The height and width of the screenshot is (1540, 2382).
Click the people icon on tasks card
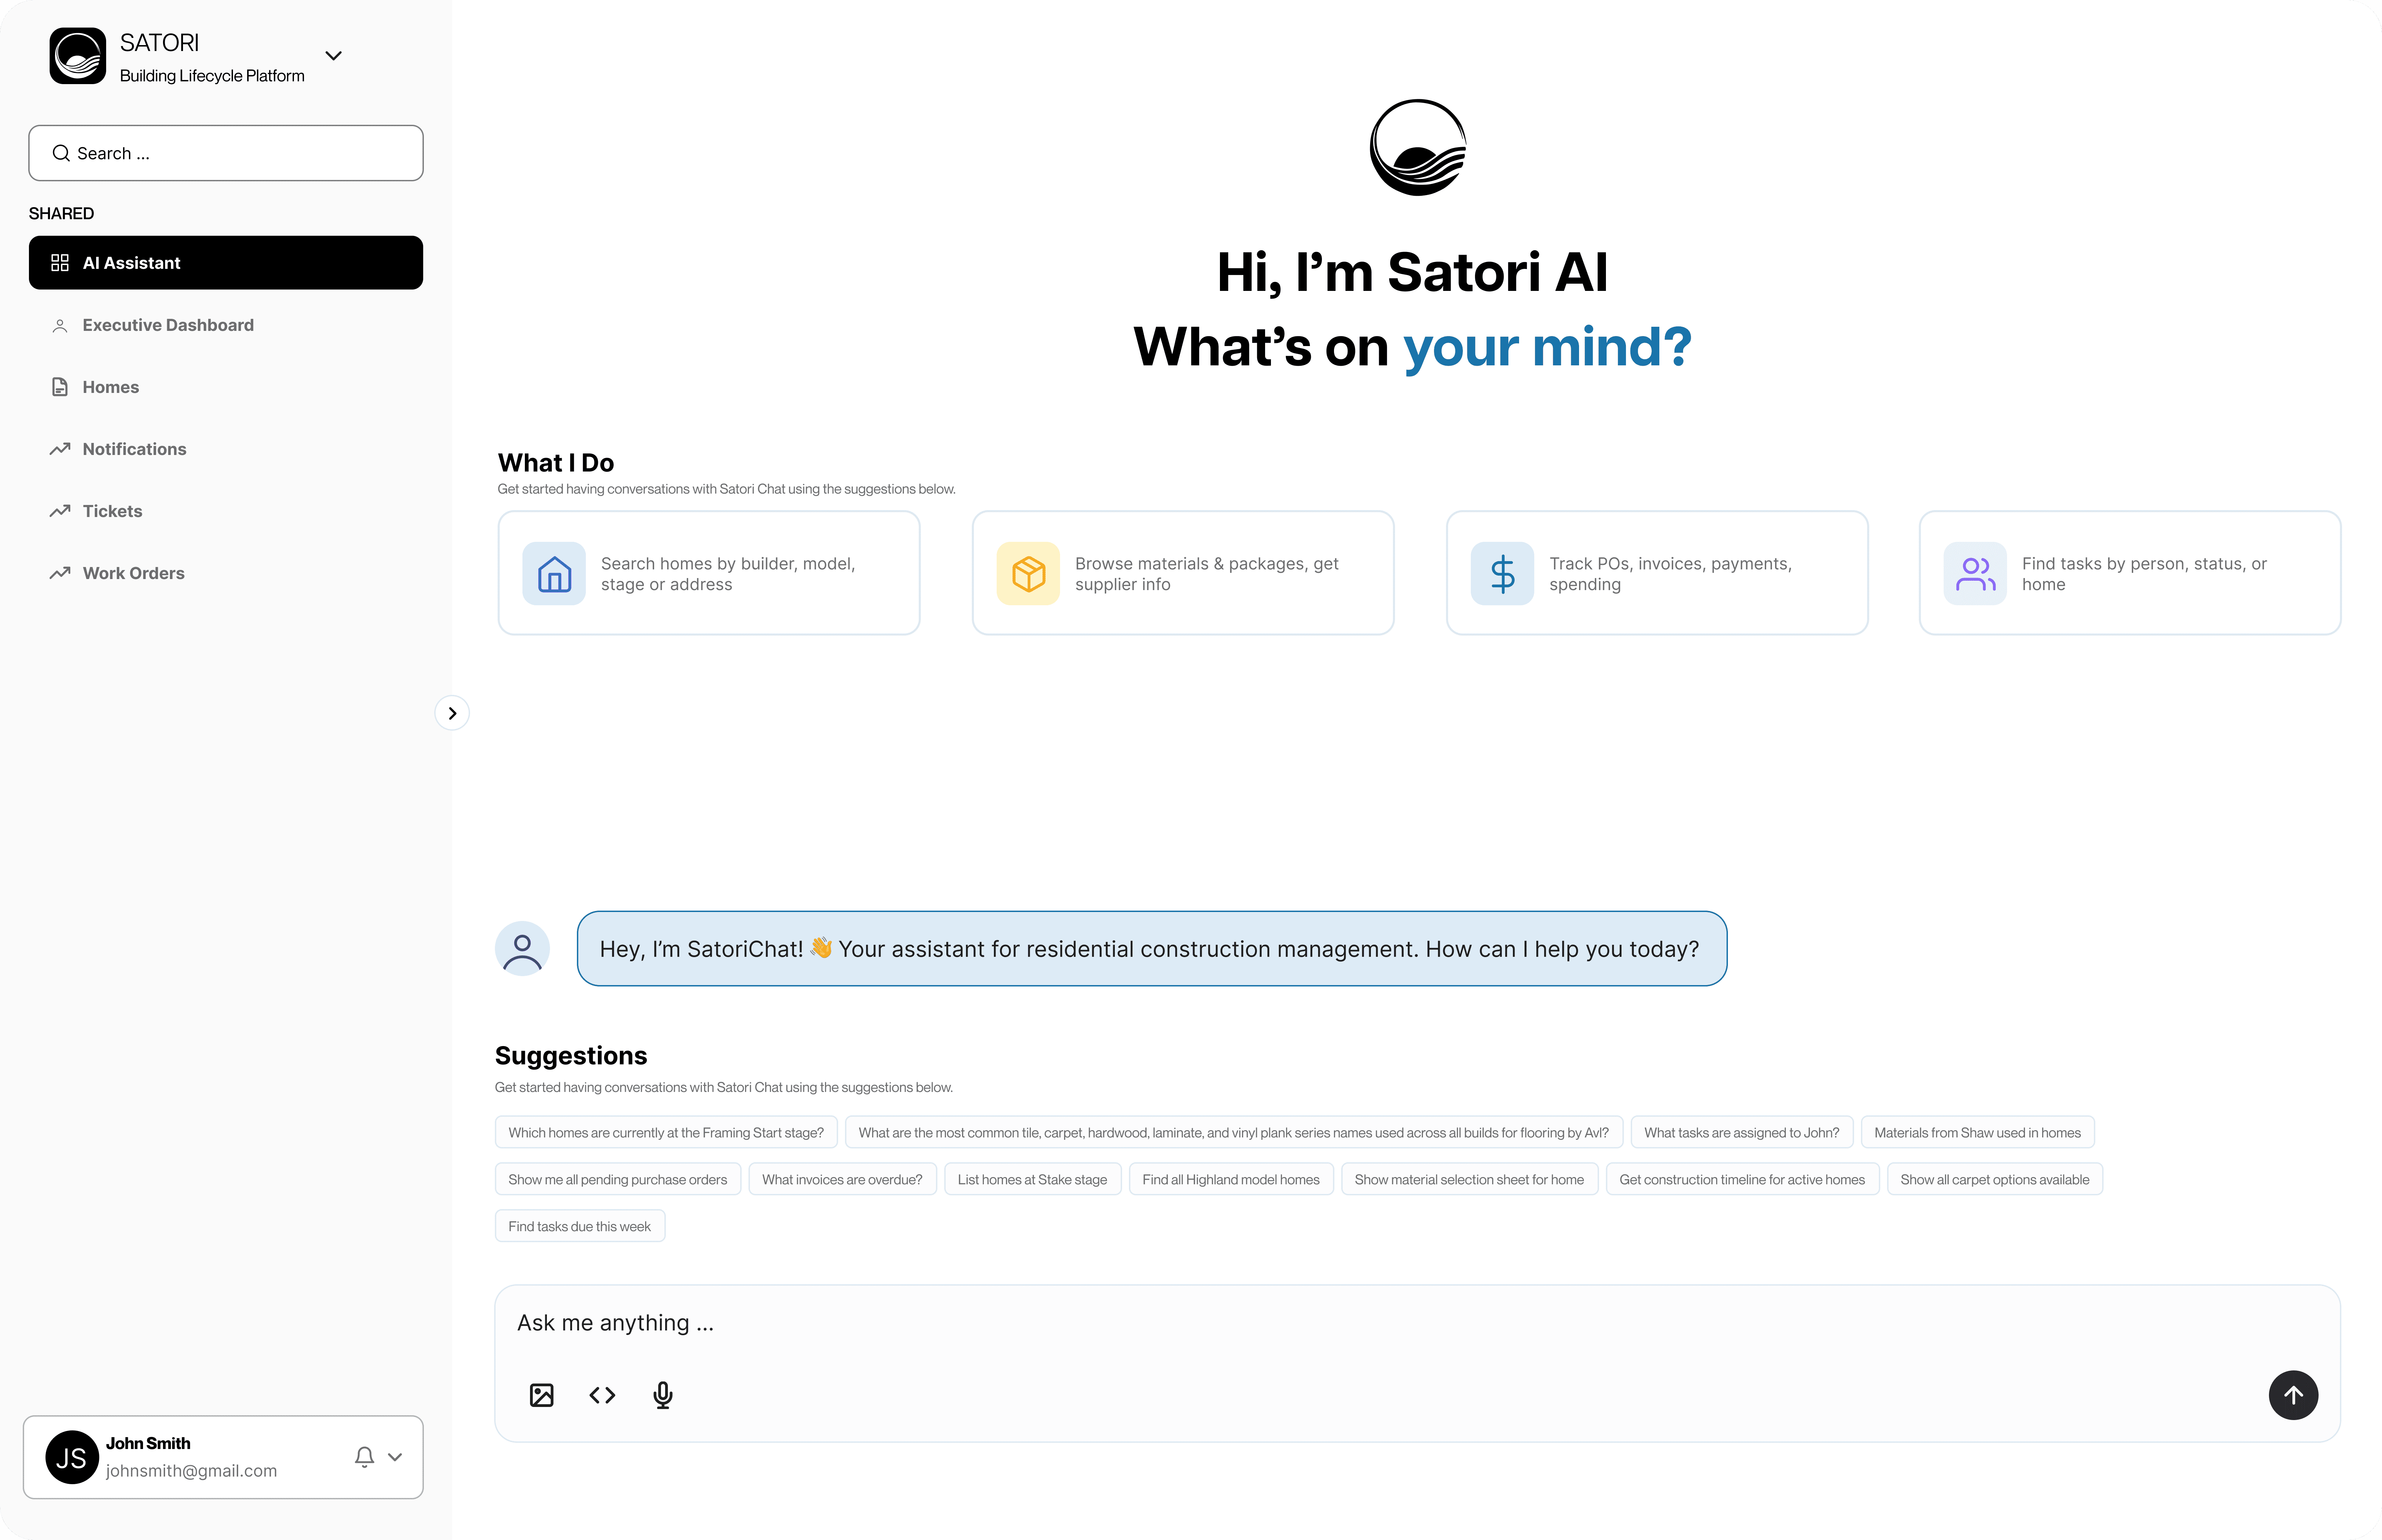click(1974, 574)
